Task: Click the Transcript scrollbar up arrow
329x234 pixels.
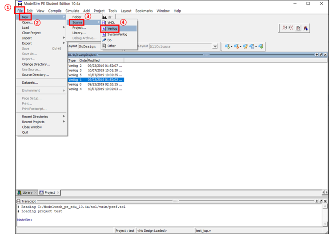Action: (325, 207)
